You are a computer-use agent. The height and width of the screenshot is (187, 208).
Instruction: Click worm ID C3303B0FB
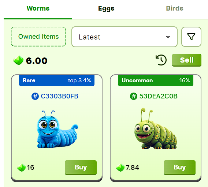(59, 96)
